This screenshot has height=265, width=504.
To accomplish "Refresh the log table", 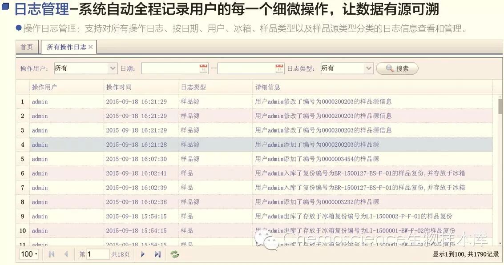I will click(x=174, y=254).
